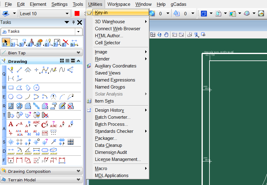The height and width of the screenshot is (185, 267).
Task: Pick the Delete Element red X tool
Action: 65,42
